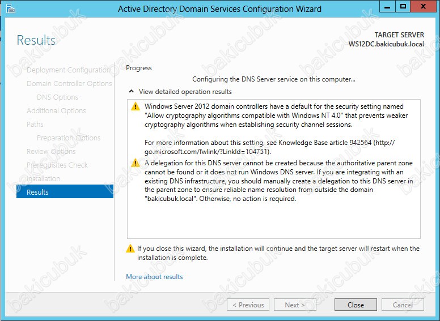Click the Previous button
The width and height of the screenshot is (440, 321).
pyautogui.click(x=248, y=305)
